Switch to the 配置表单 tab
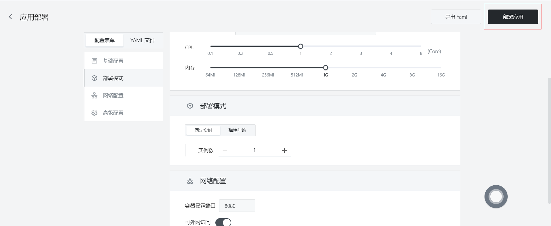Image resolution: width=551 pixels, height=226 pixels. click(104, 40)
